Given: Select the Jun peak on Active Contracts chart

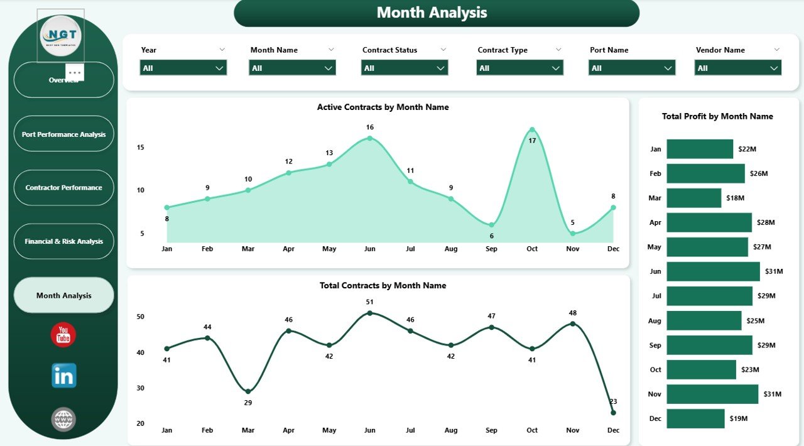Looking at the screenshot, I should (x=369, y=138).
